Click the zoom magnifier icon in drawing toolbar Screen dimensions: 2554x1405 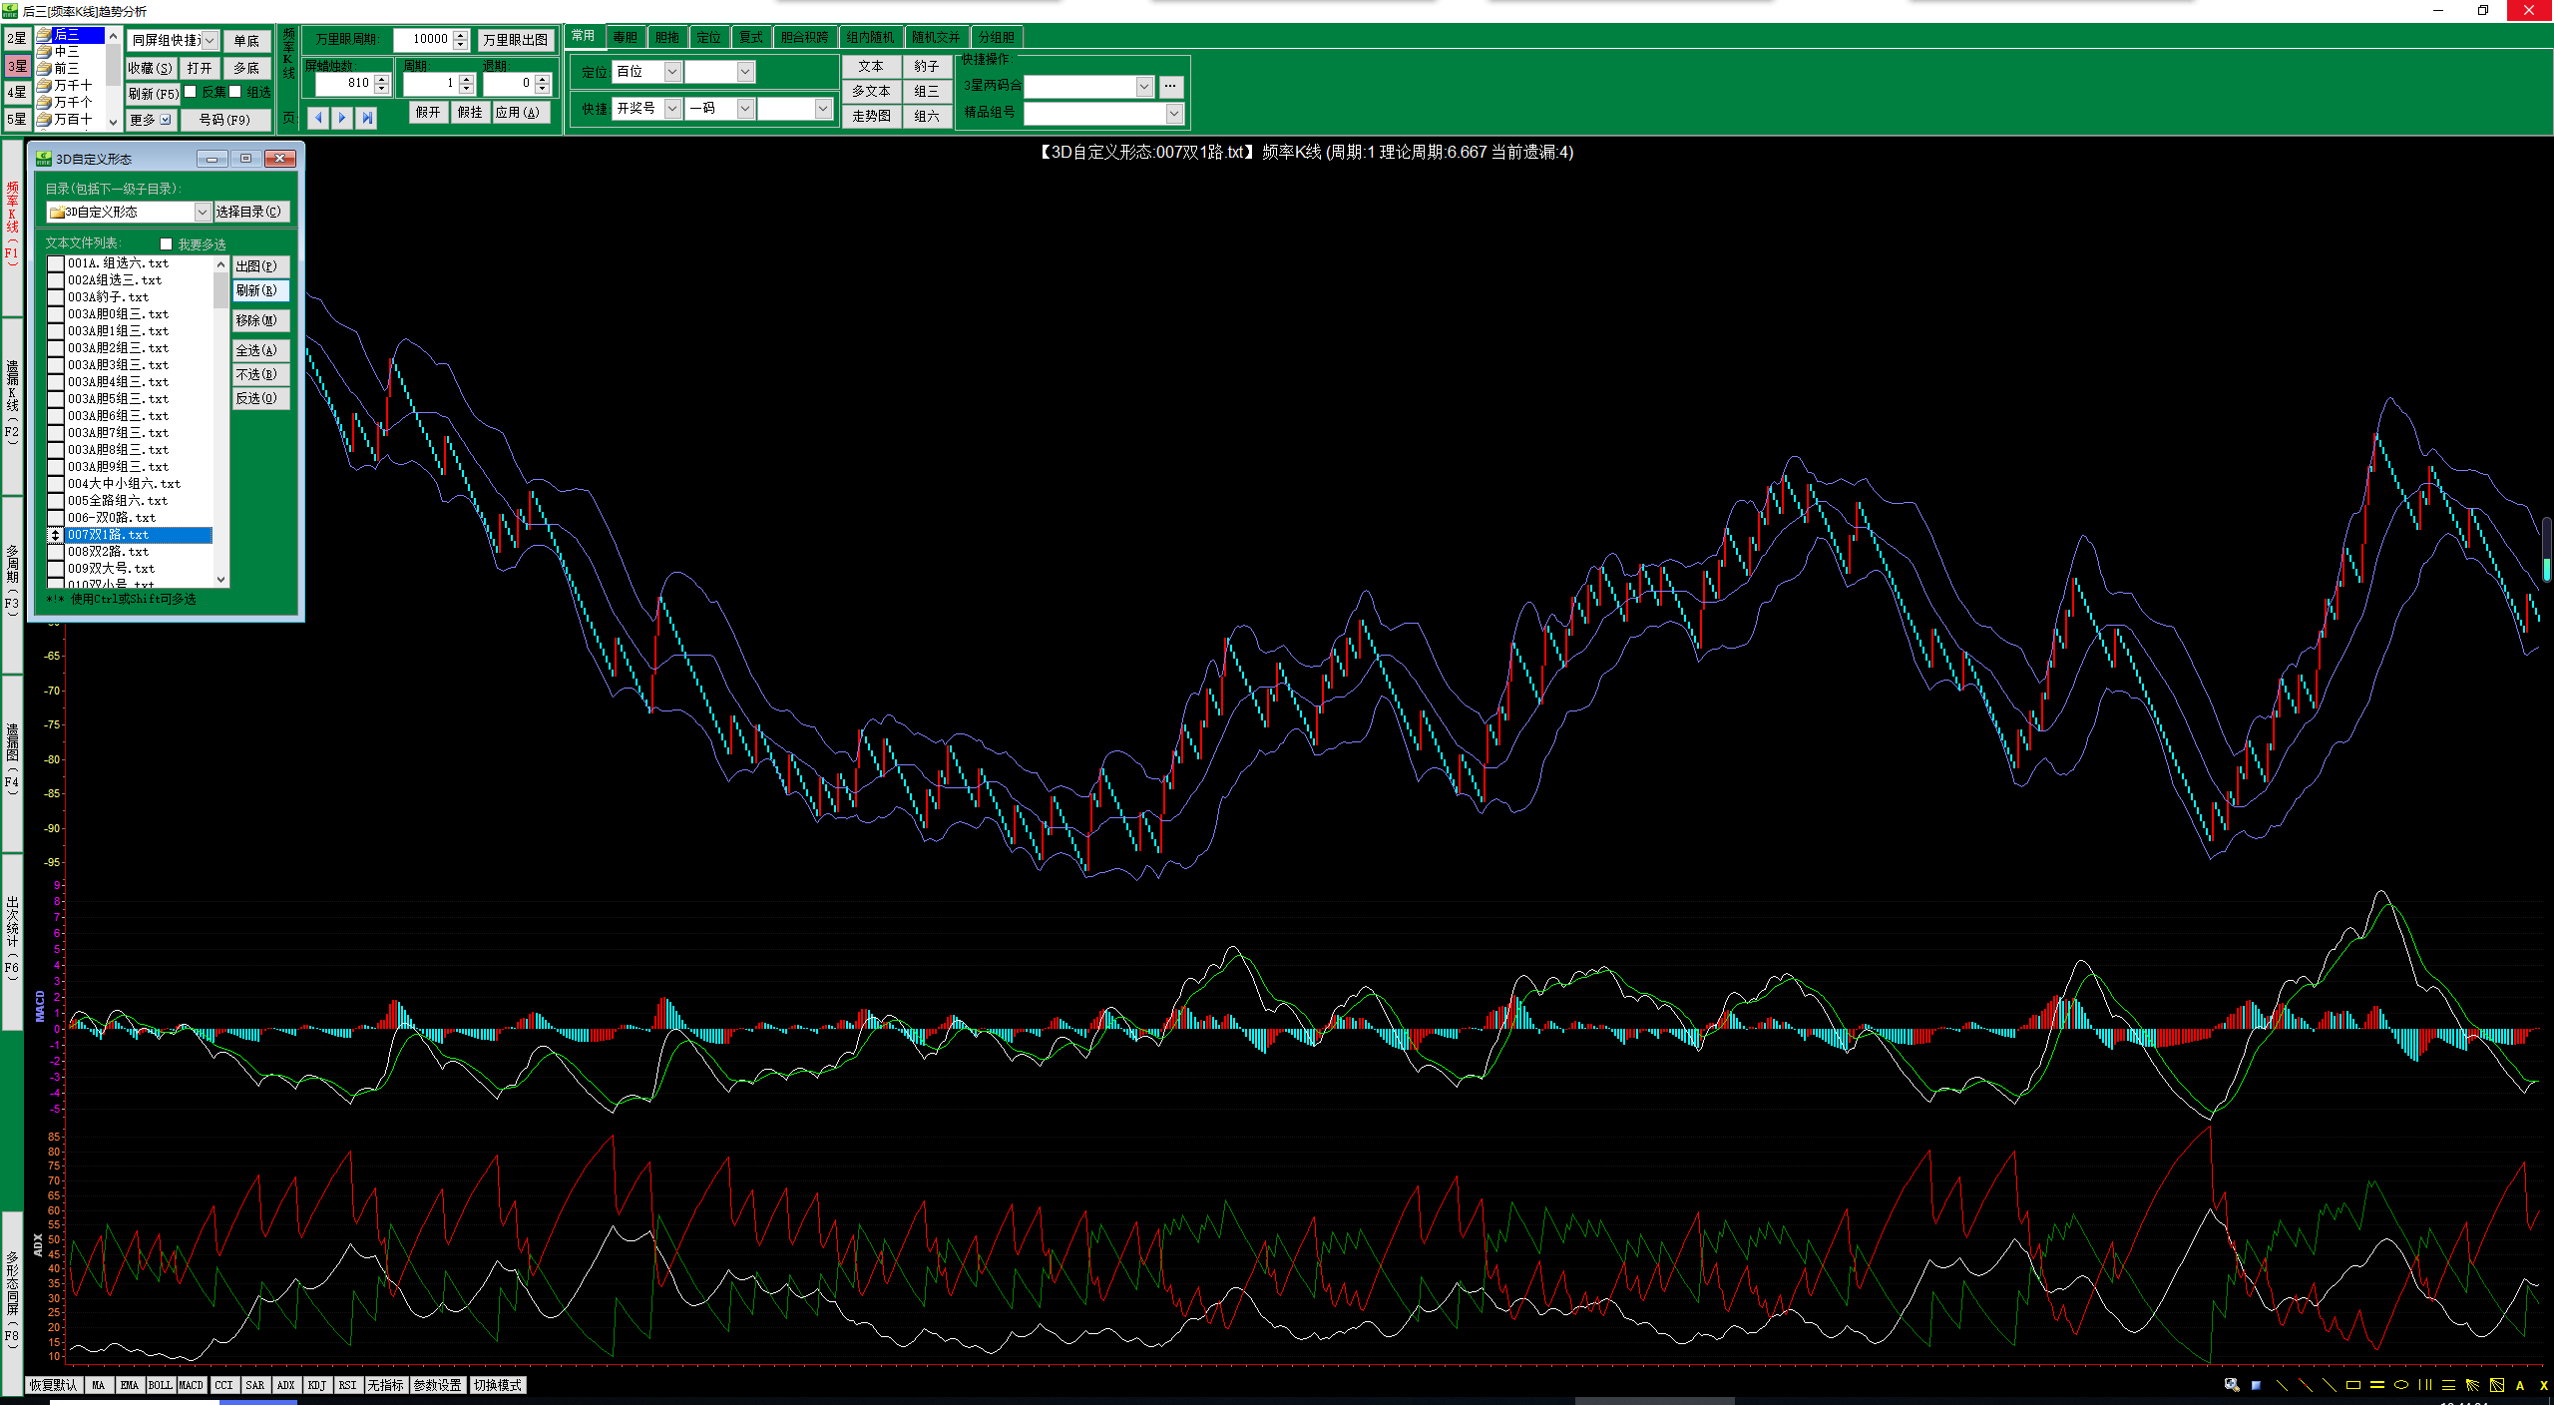tap(2232, 1385)
